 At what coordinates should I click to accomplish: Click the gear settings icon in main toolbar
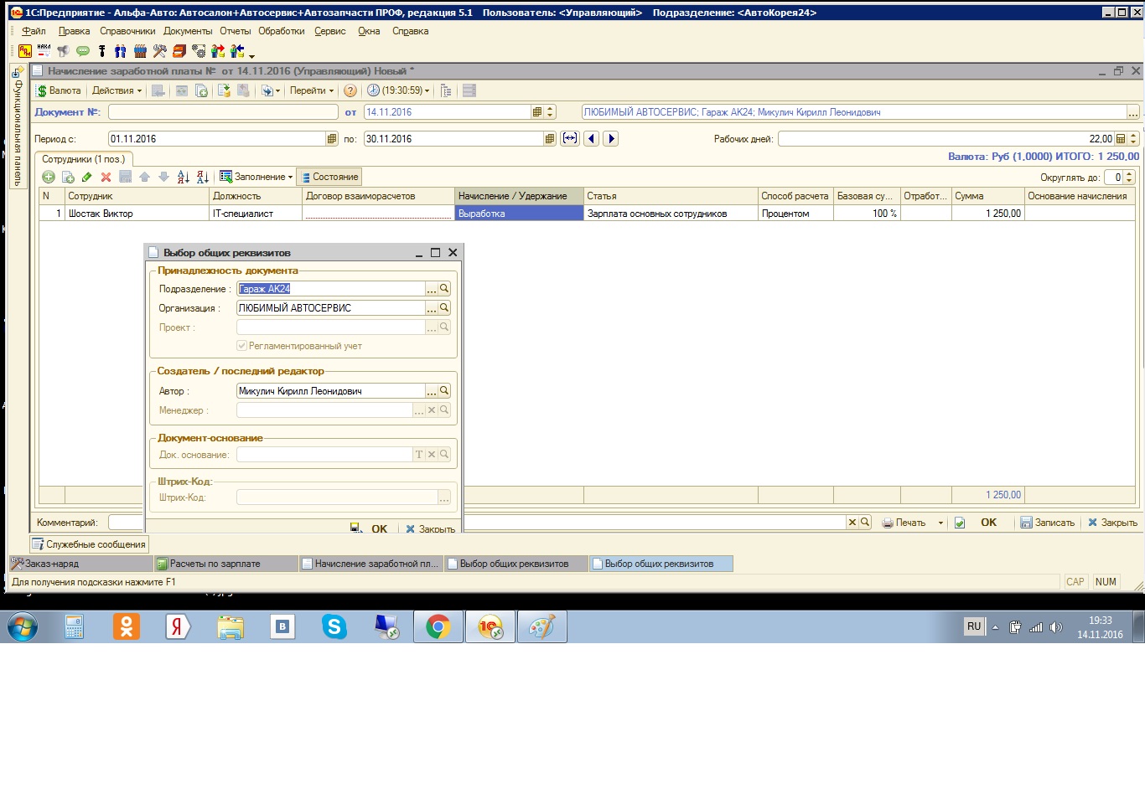coord(199,51)
